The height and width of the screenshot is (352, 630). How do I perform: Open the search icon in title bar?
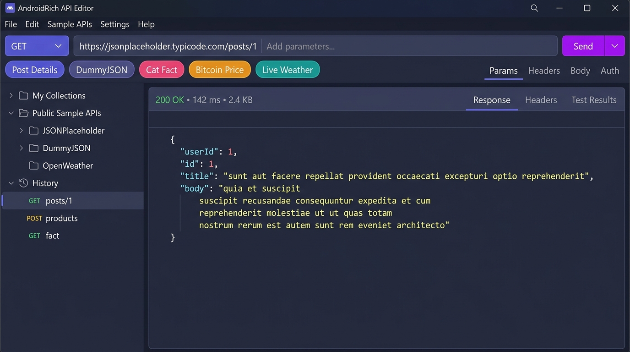534,8
